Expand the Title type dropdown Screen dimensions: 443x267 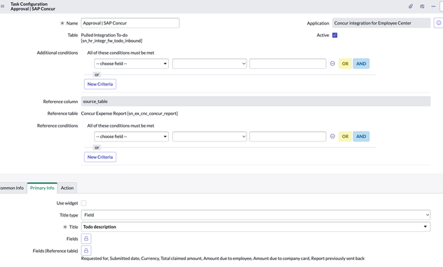256,215
